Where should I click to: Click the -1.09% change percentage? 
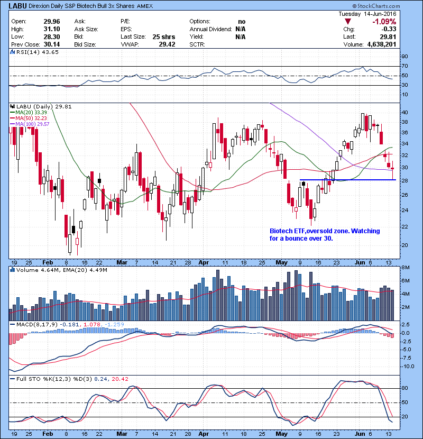(x=384, y=22)
